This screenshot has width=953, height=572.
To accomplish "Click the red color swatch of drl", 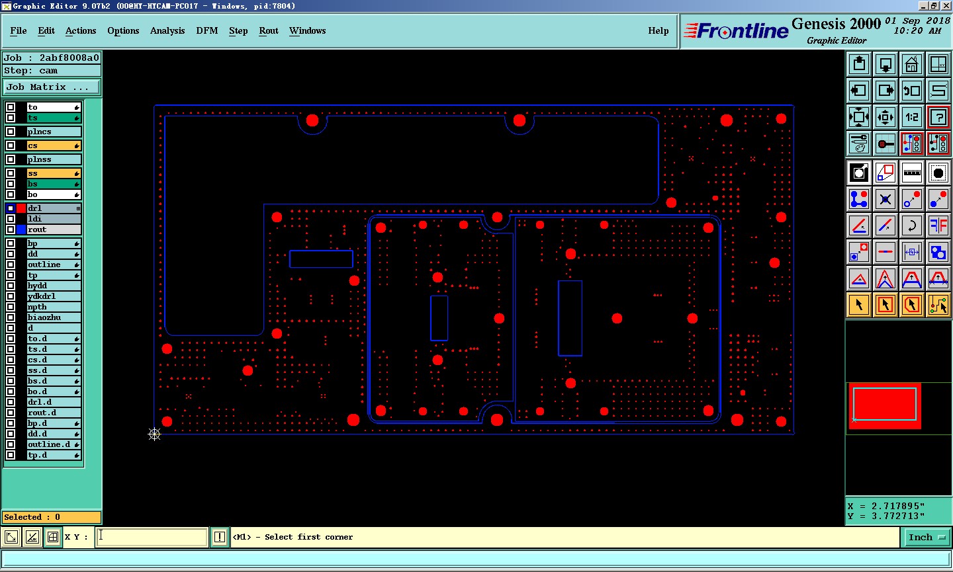I will coord(21,208).
